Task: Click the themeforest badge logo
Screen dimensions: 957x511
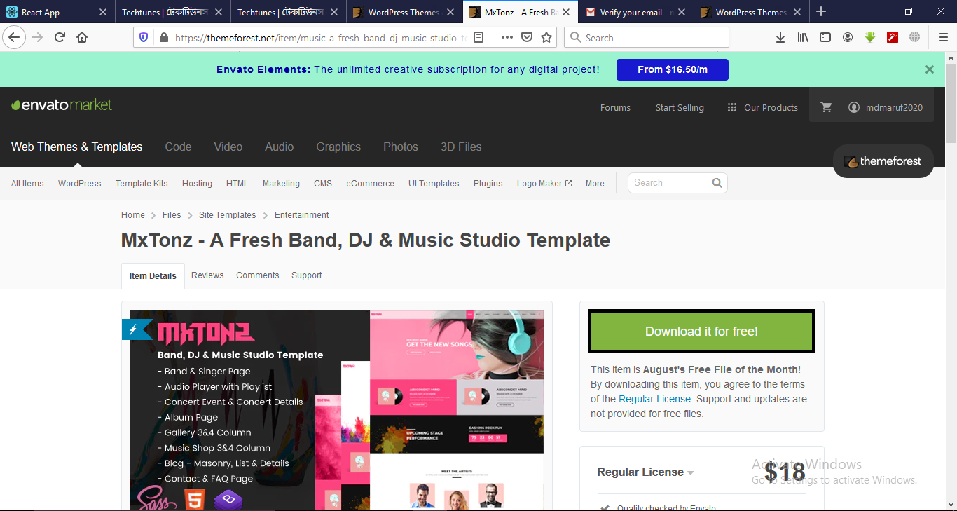Action: tap(883, 161)
